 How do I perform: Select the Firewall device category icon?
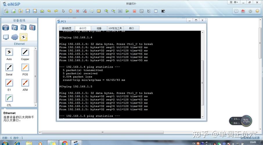tap(32, 28)
